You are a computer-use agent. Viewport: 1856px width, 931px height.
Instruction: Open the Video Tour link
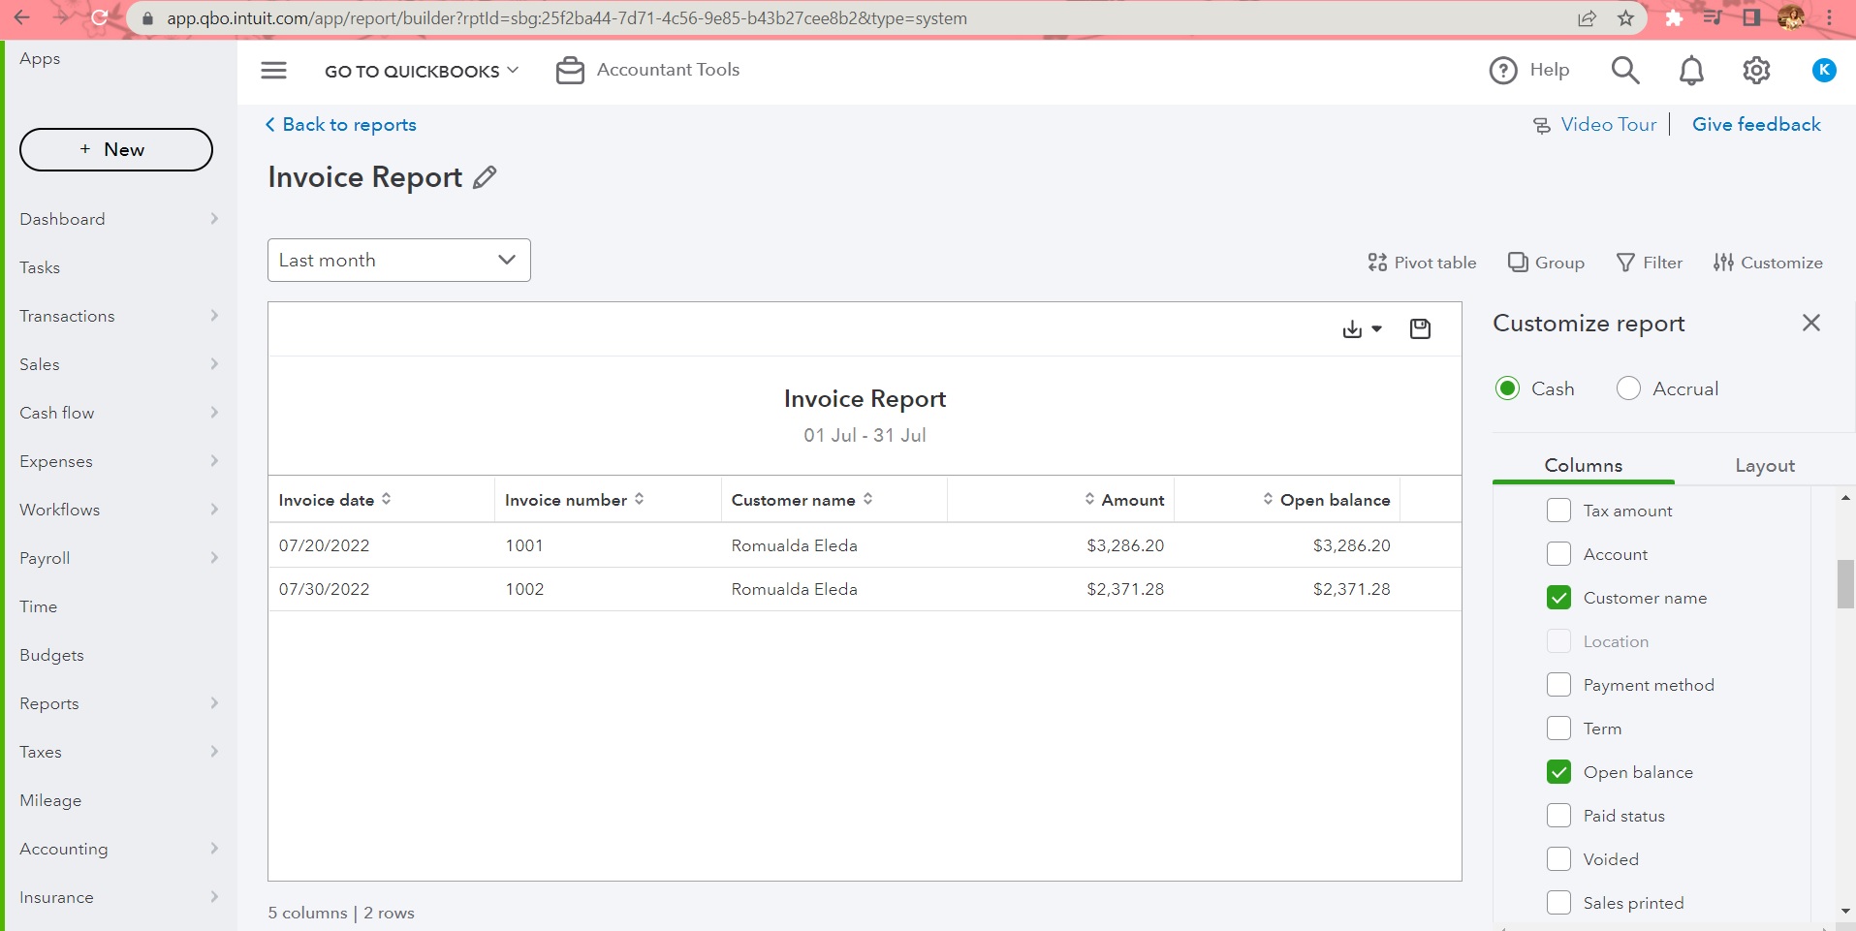point(1594,124)
